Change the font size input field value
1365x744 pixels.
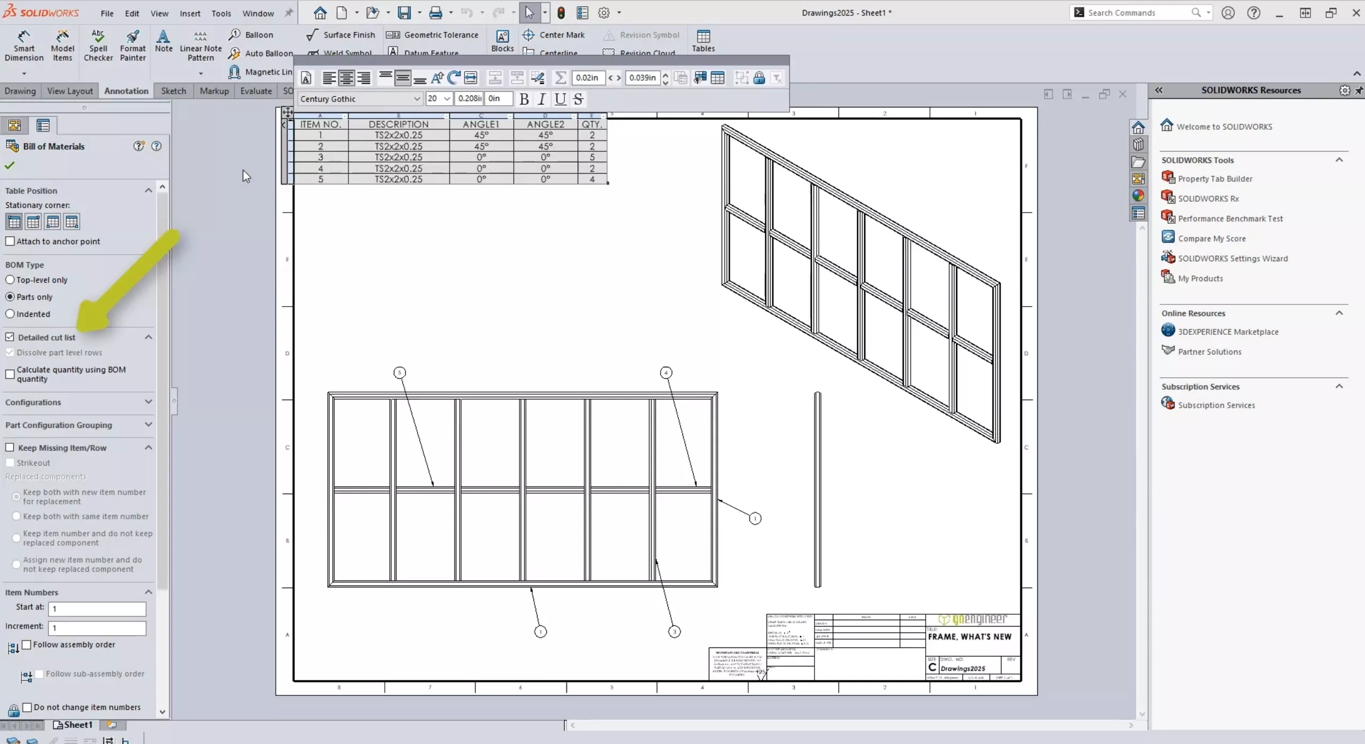tap(432, 99)
